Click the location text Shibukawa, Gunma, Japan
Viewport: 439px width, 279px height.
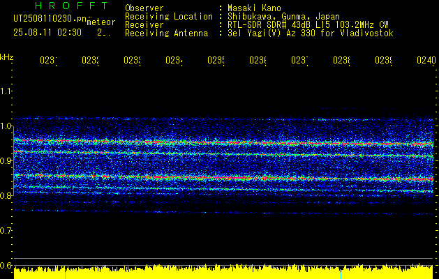pos(283,17)
